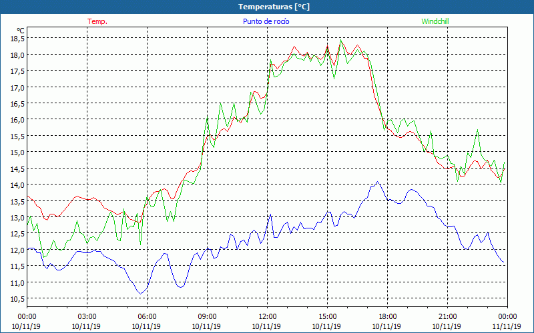The image size is (534, 333).
Task: Select the blue 'Punto de rocío' legend label
Action: [x=266, y=21]
